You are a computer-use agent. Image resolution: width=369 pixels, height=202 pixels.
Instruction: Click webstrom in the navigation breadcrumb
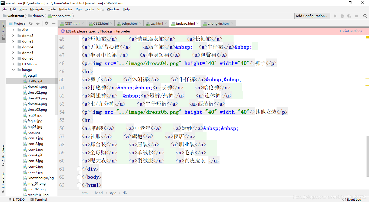tap(13, 16)
